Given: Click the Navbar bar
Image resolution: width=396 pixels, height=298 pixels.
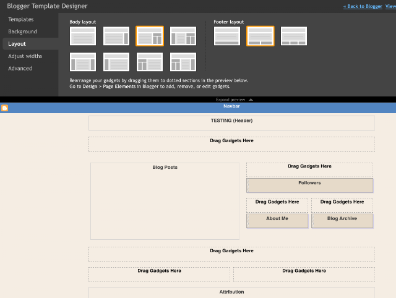Looking at the screenshot, I should point(198,108).
